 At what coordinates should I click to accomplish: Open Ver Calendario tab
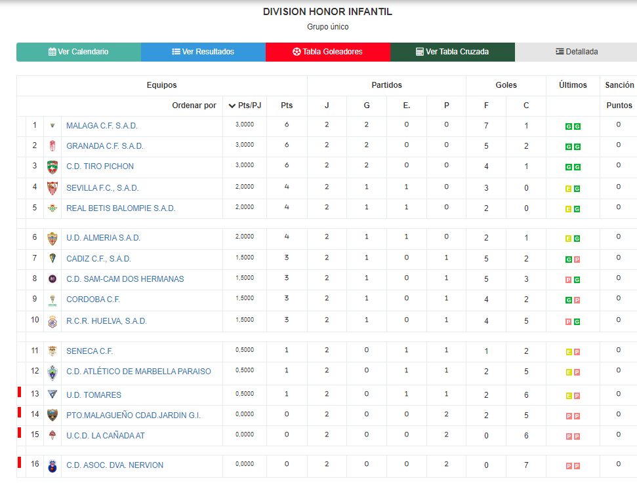pos(79,52)
